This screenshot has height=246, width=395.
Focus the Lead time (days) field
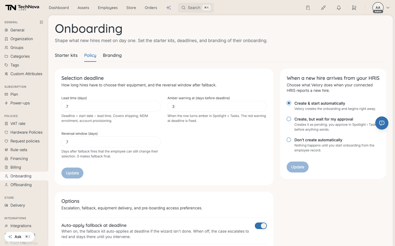111,106
